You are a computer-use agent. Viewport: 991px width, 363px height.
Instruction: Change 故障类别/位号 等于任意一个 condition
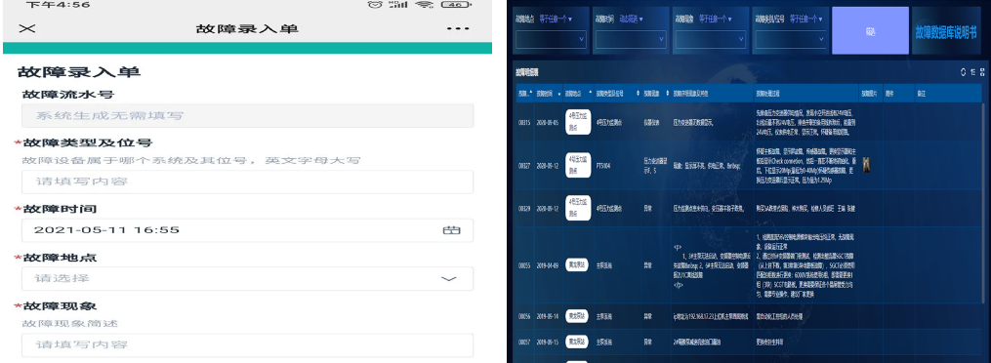pos(805,19)
